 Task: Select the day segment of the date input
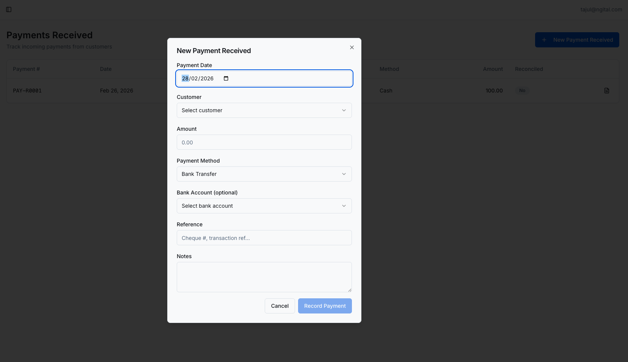click(185, 78)
